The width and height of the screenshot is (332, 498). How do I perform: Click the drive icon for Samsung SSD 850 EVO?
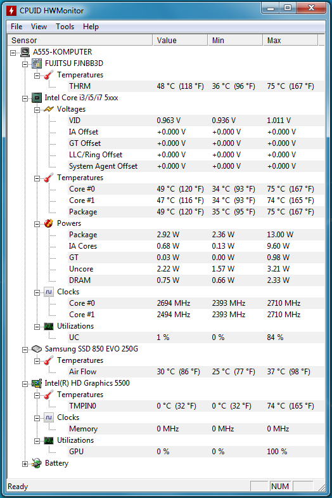37,349
